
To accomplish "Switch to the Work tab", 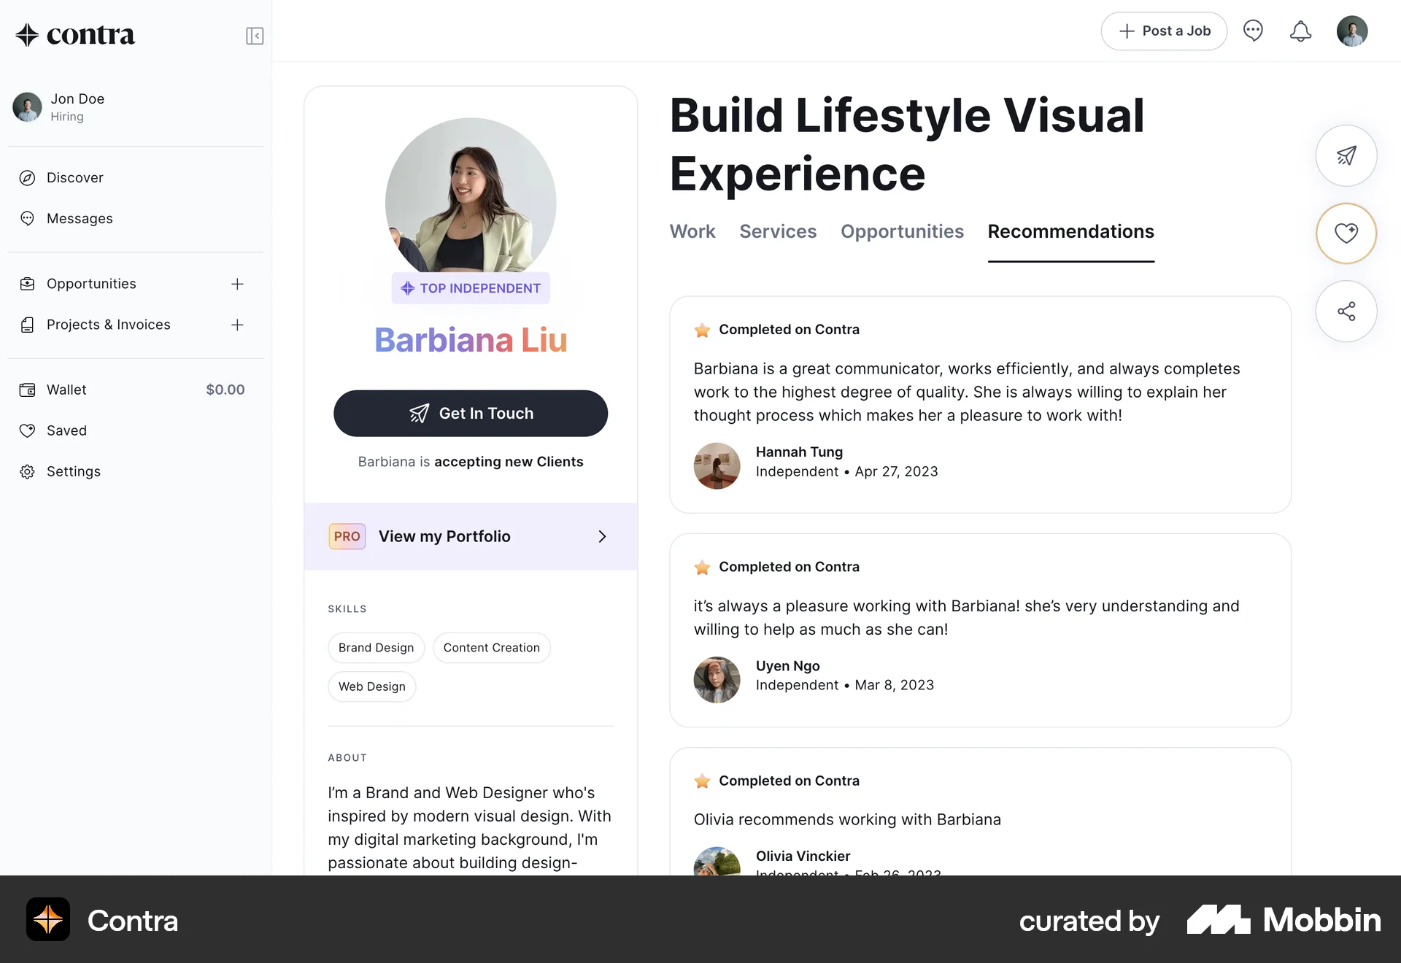I will point(692,231).
